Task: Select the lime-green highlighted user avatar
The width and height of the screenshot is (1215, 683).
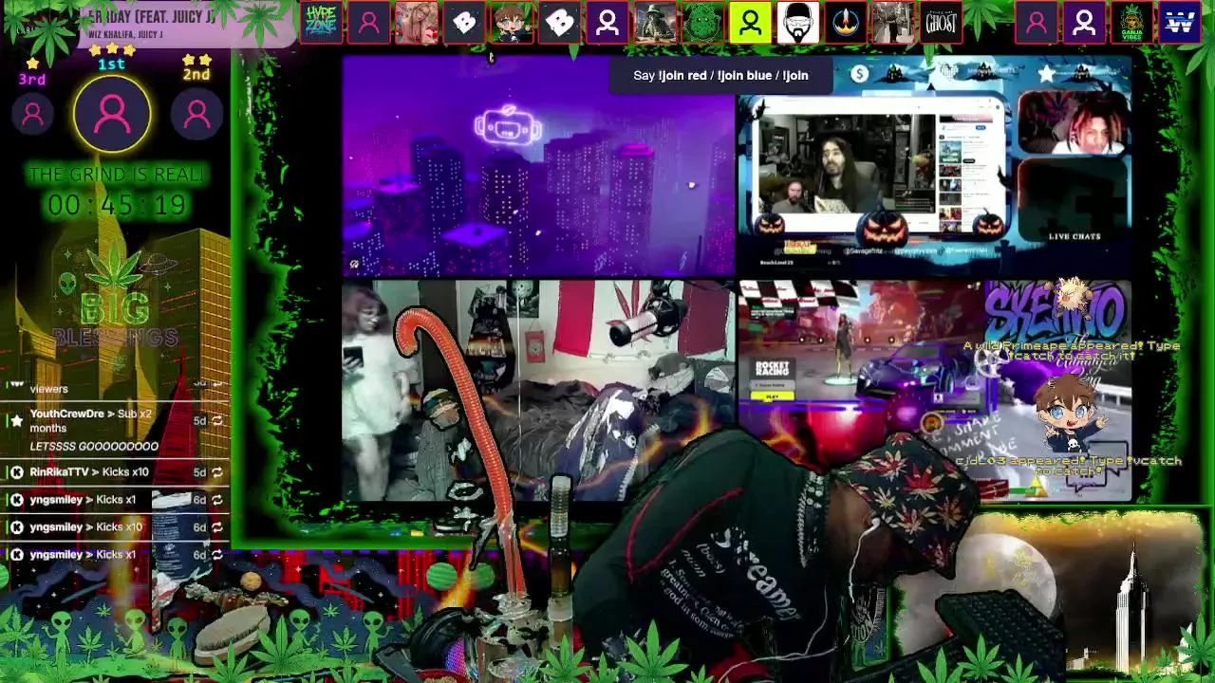Action: pyautogui.click(x=750, y=23)
